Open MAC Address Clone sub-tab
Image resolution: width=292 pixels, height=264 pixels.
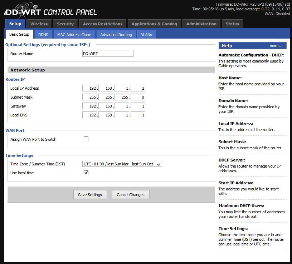tap(74, 35)
